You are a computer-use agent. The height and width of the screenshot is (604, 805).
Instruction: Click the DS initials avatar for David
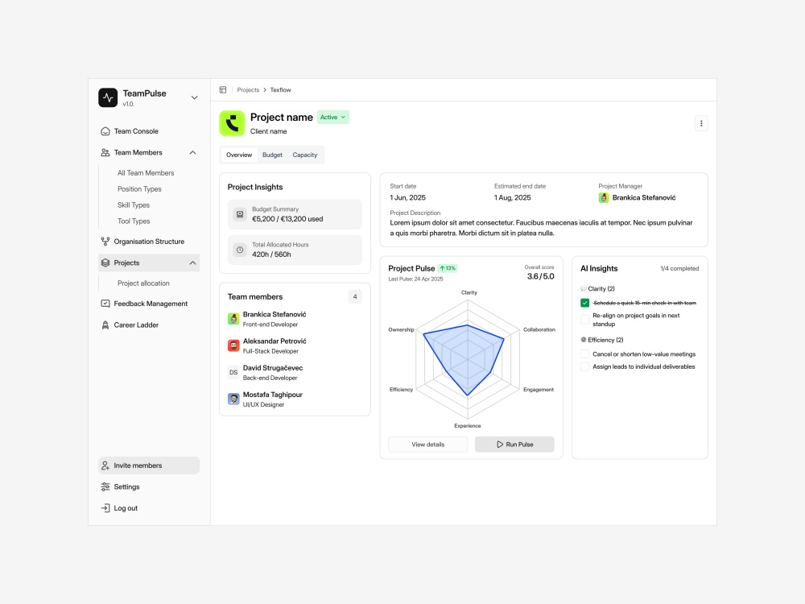[x=233, y=372]
